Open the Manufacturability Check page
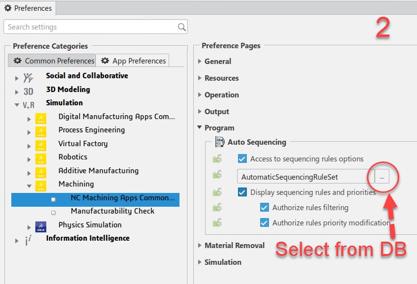 pyautogui.click(x=112, y=211)
